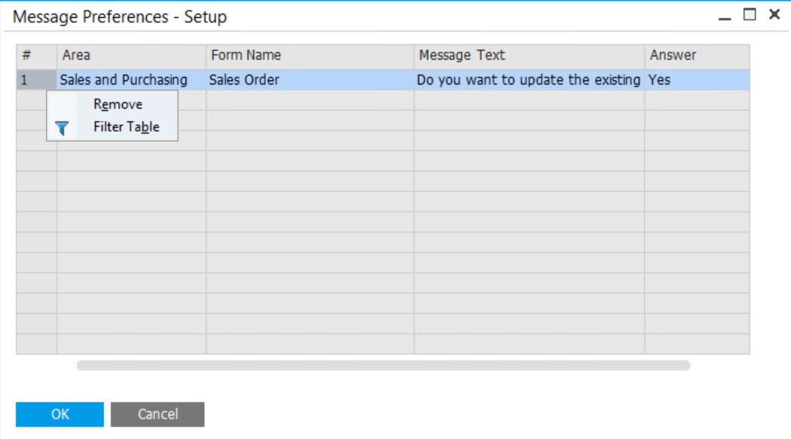This screenshot has height=439, width=791.
Task: Minimize the Message Preferences window
Action: click(725, 16)
